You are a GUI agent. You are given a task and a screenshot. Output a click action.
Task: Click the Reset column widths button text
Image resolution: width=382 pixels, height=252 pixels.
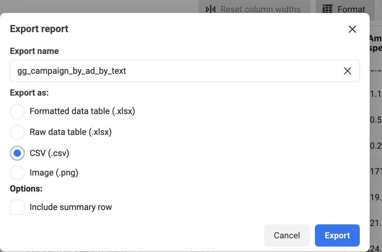(x=260, y=9)
